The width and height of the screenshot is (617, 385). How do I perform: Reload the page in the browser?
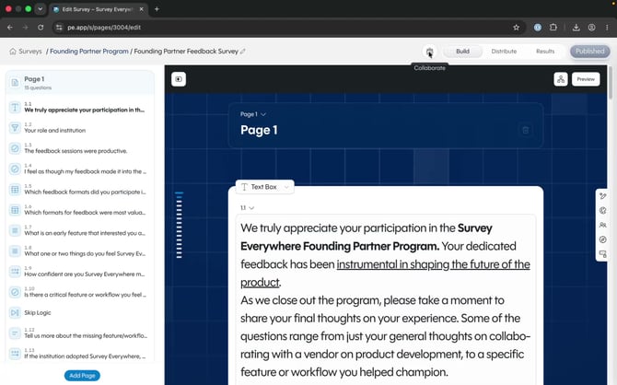pyautogui.click(x=41, y=27)
